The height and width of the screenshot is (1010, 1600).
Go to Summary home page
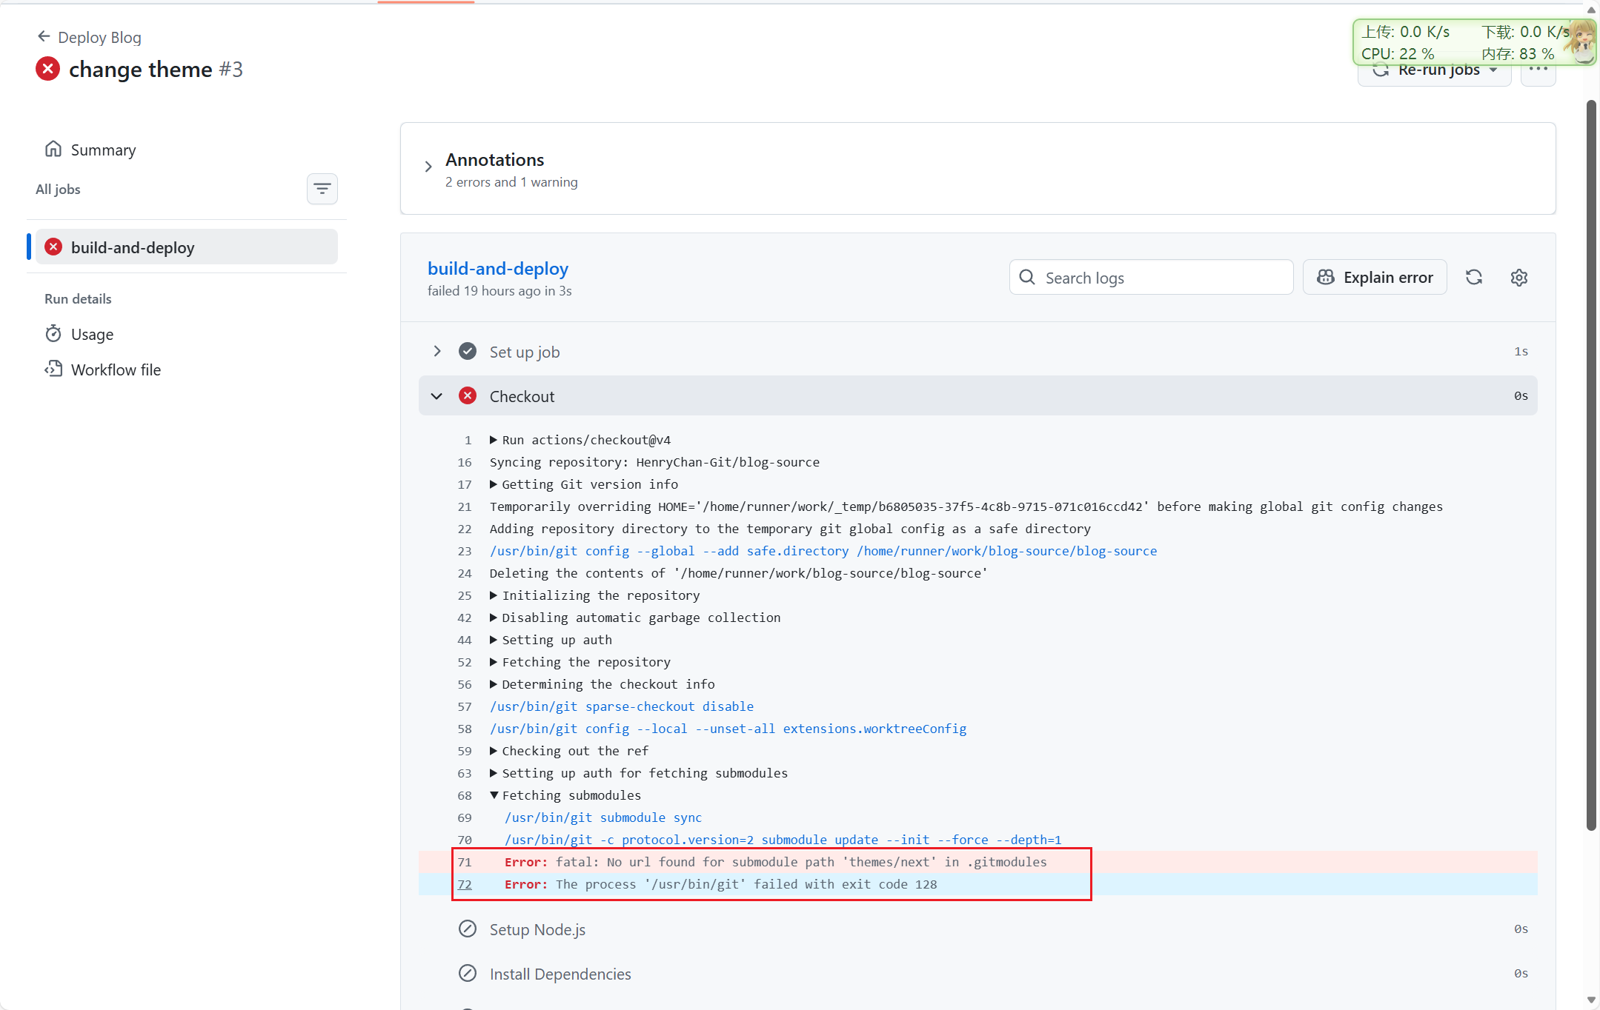coord(102,150)
